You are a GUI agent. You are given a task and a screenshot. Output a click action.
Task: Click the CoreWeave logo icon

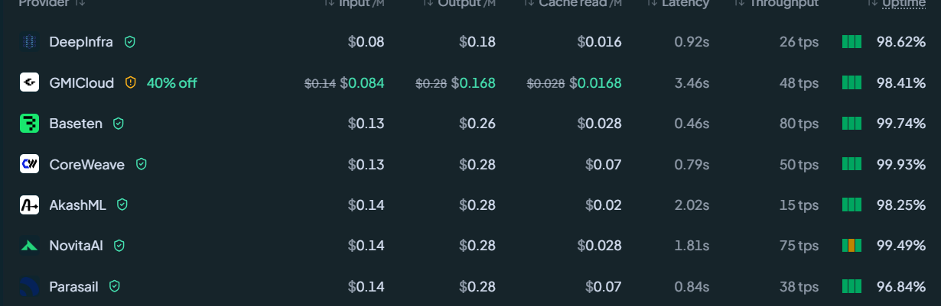tap(29, 164)
